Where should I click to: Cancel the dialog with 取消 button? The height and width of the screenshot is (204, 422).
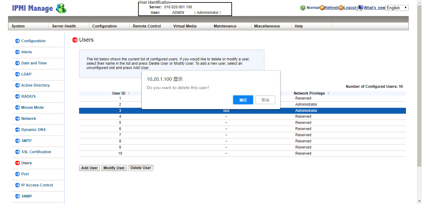pos(265,100)
